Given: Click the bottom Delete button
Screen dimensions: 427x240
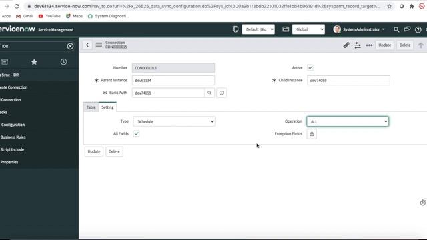Looking at the screenshot, I should (114, 151).
